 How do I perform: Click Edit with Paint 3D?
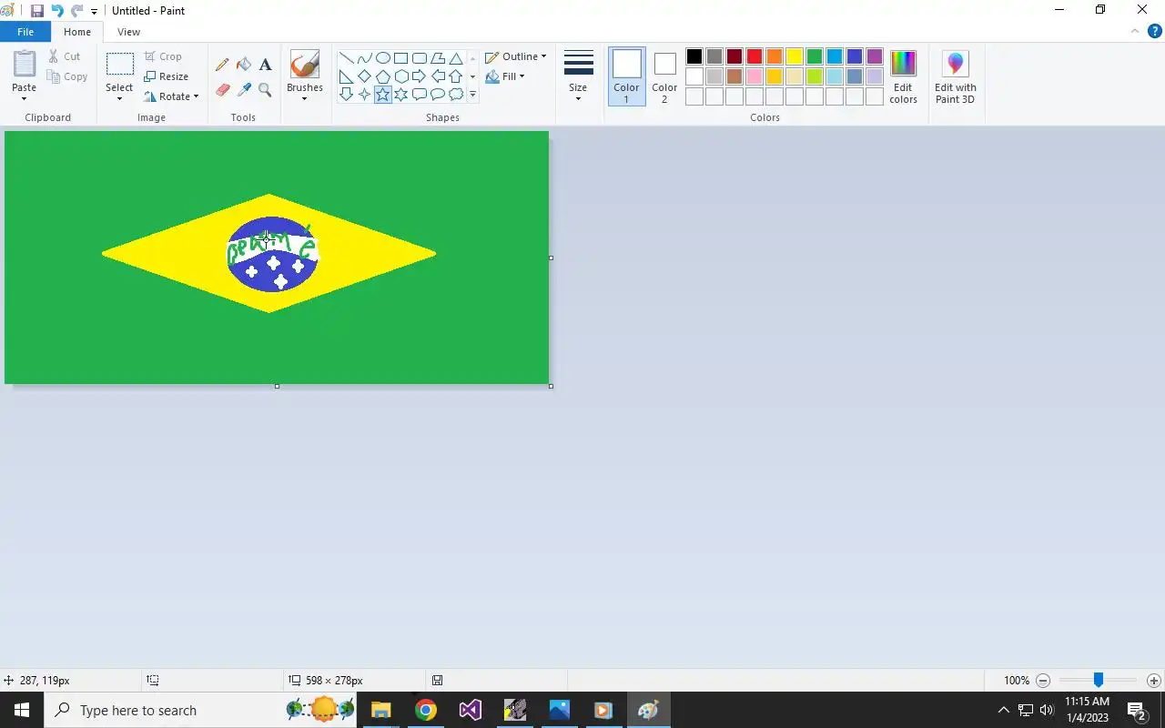[x=956, y=76]
